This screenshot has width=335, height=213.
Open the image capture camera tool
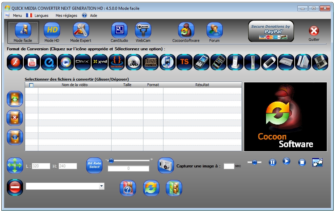(166, 165)
